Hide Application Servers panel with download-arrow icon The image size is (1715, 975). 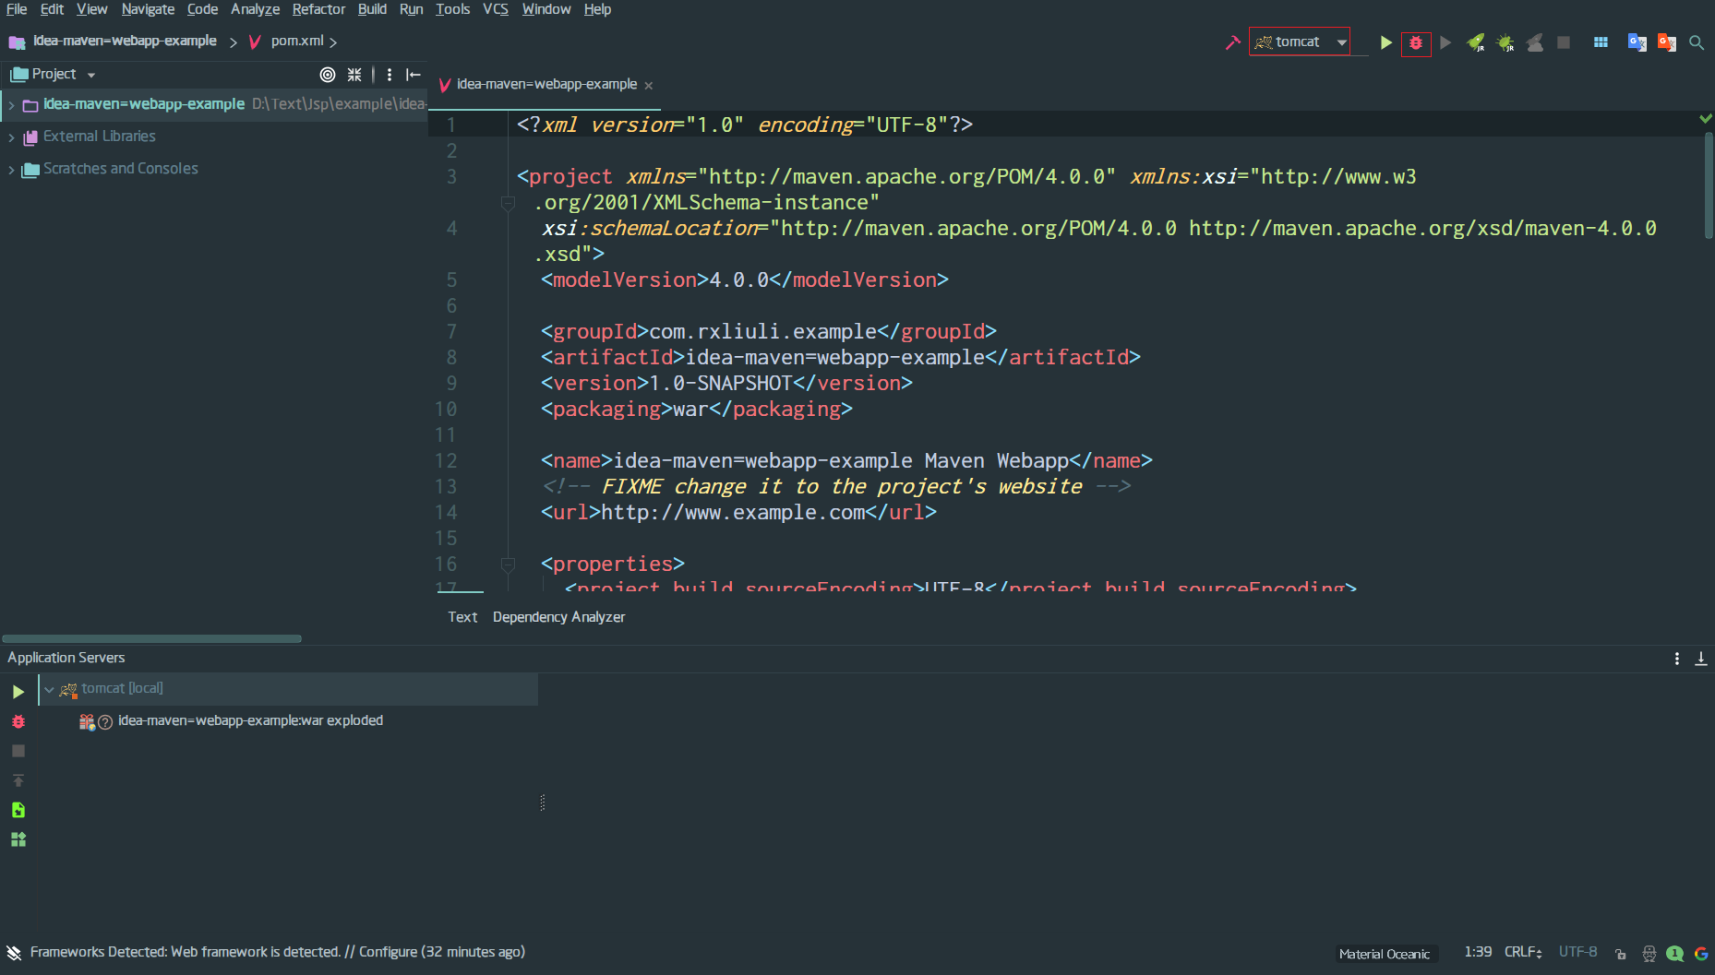pos(1701,659)
